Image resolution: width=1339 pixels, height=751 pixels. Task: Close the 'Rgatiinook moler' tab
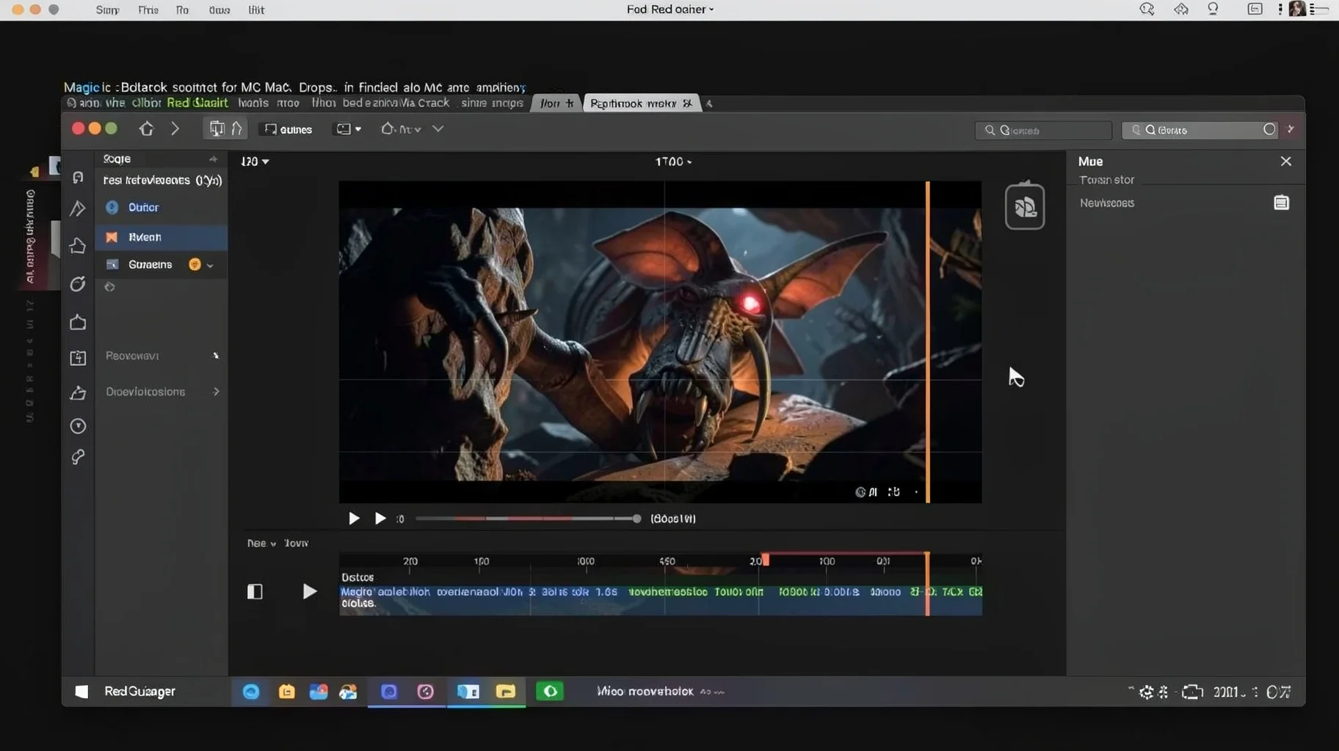[x=687, y=103]
